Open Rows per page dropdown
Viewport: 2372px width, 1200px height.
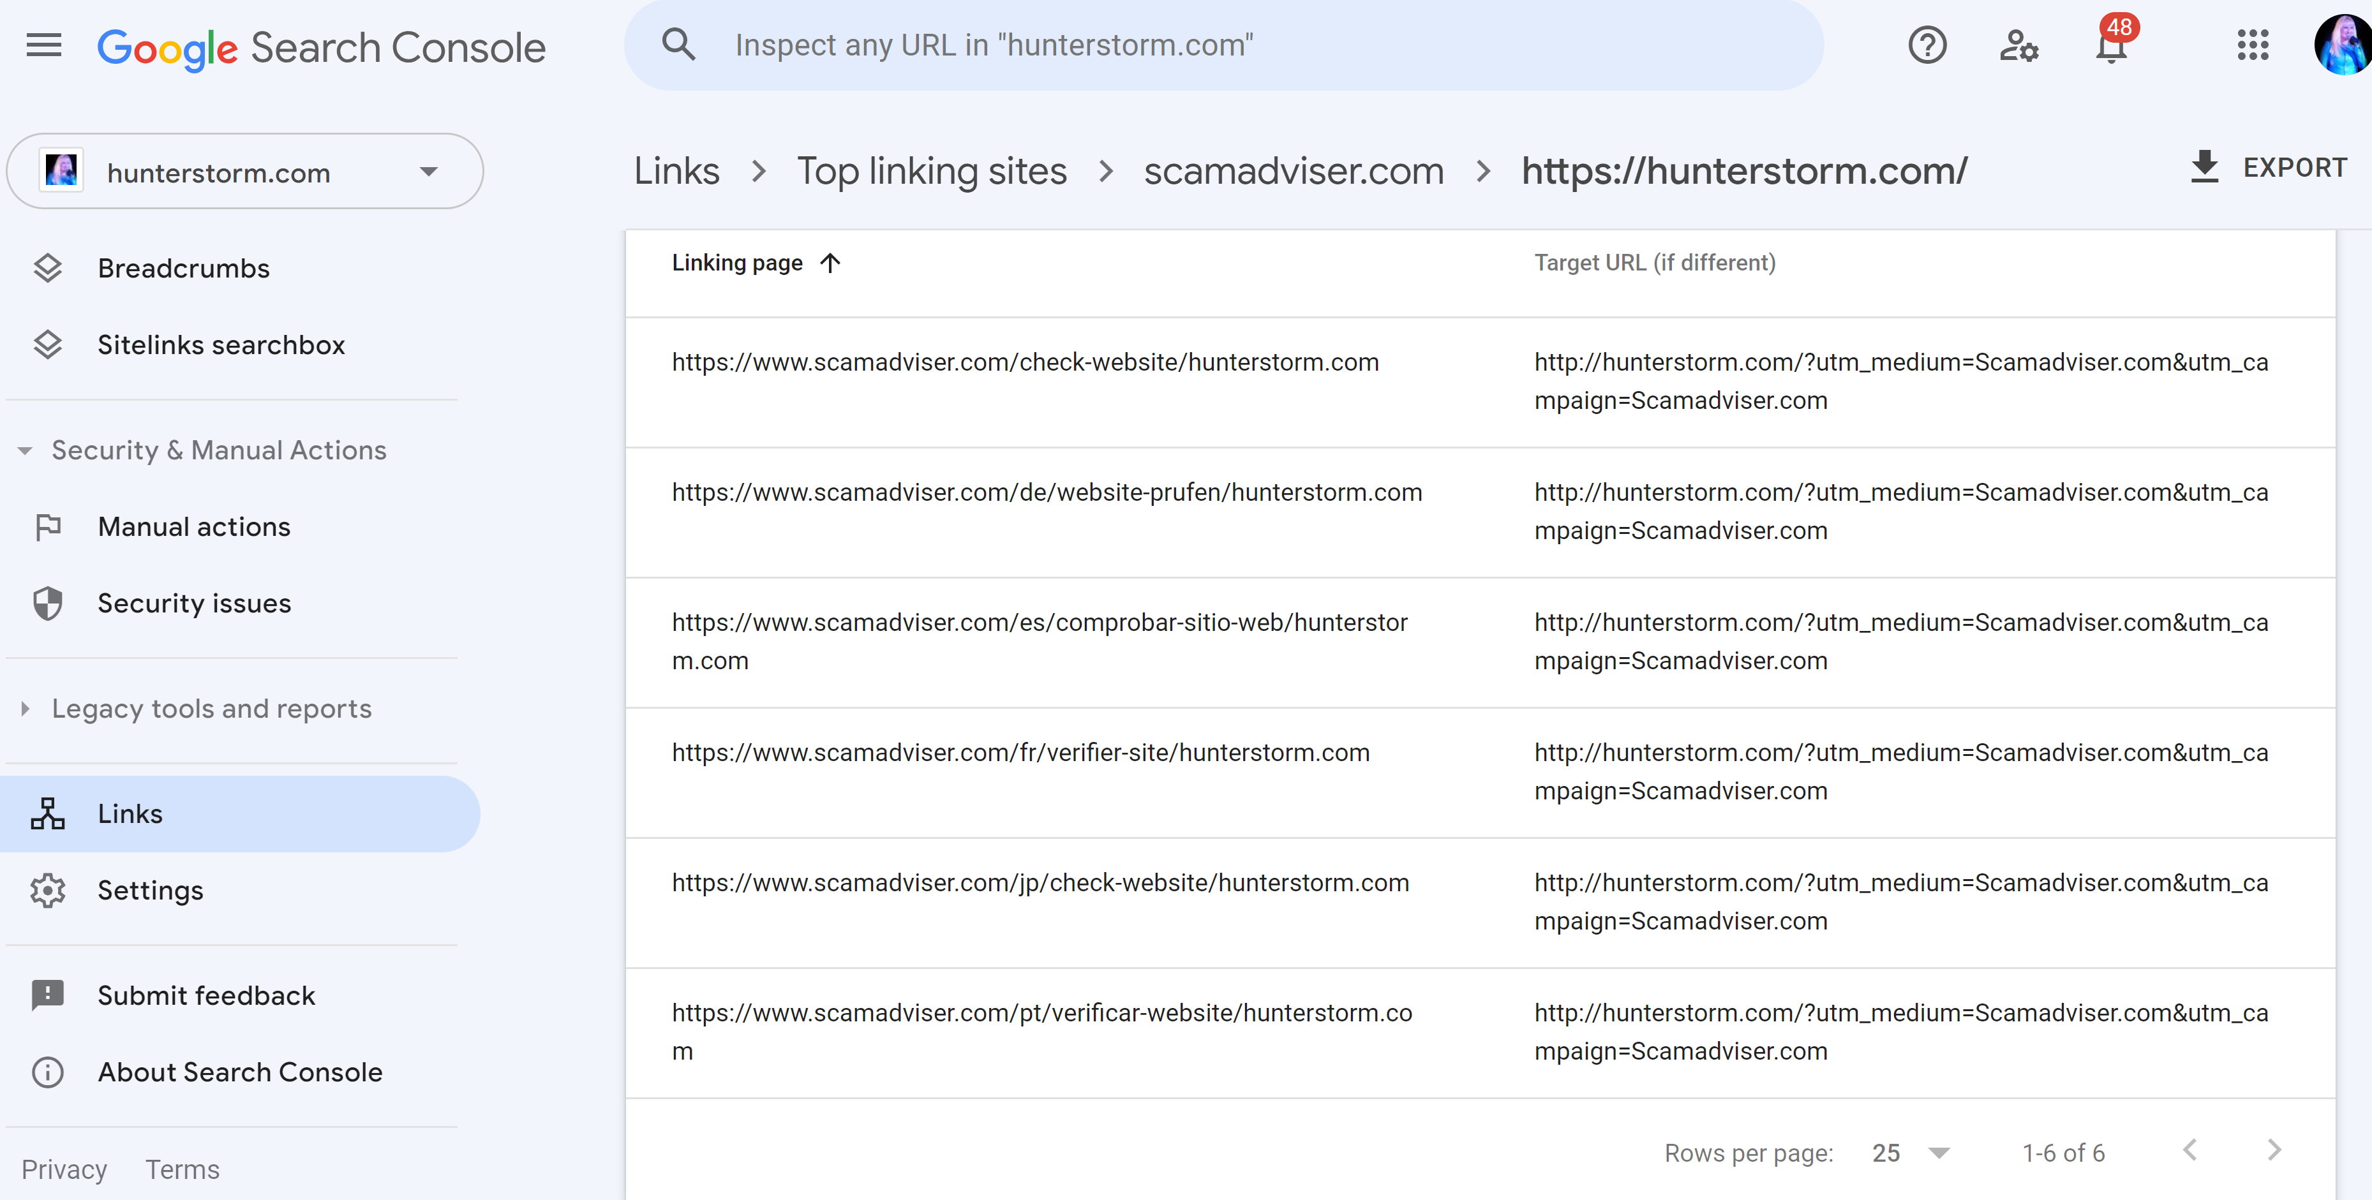[1911, 1153]
